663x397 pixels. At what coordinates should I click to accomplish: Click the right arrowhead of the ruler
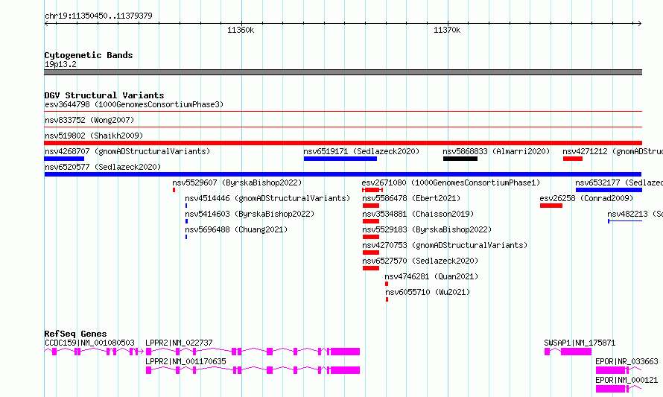pos(640,24)
